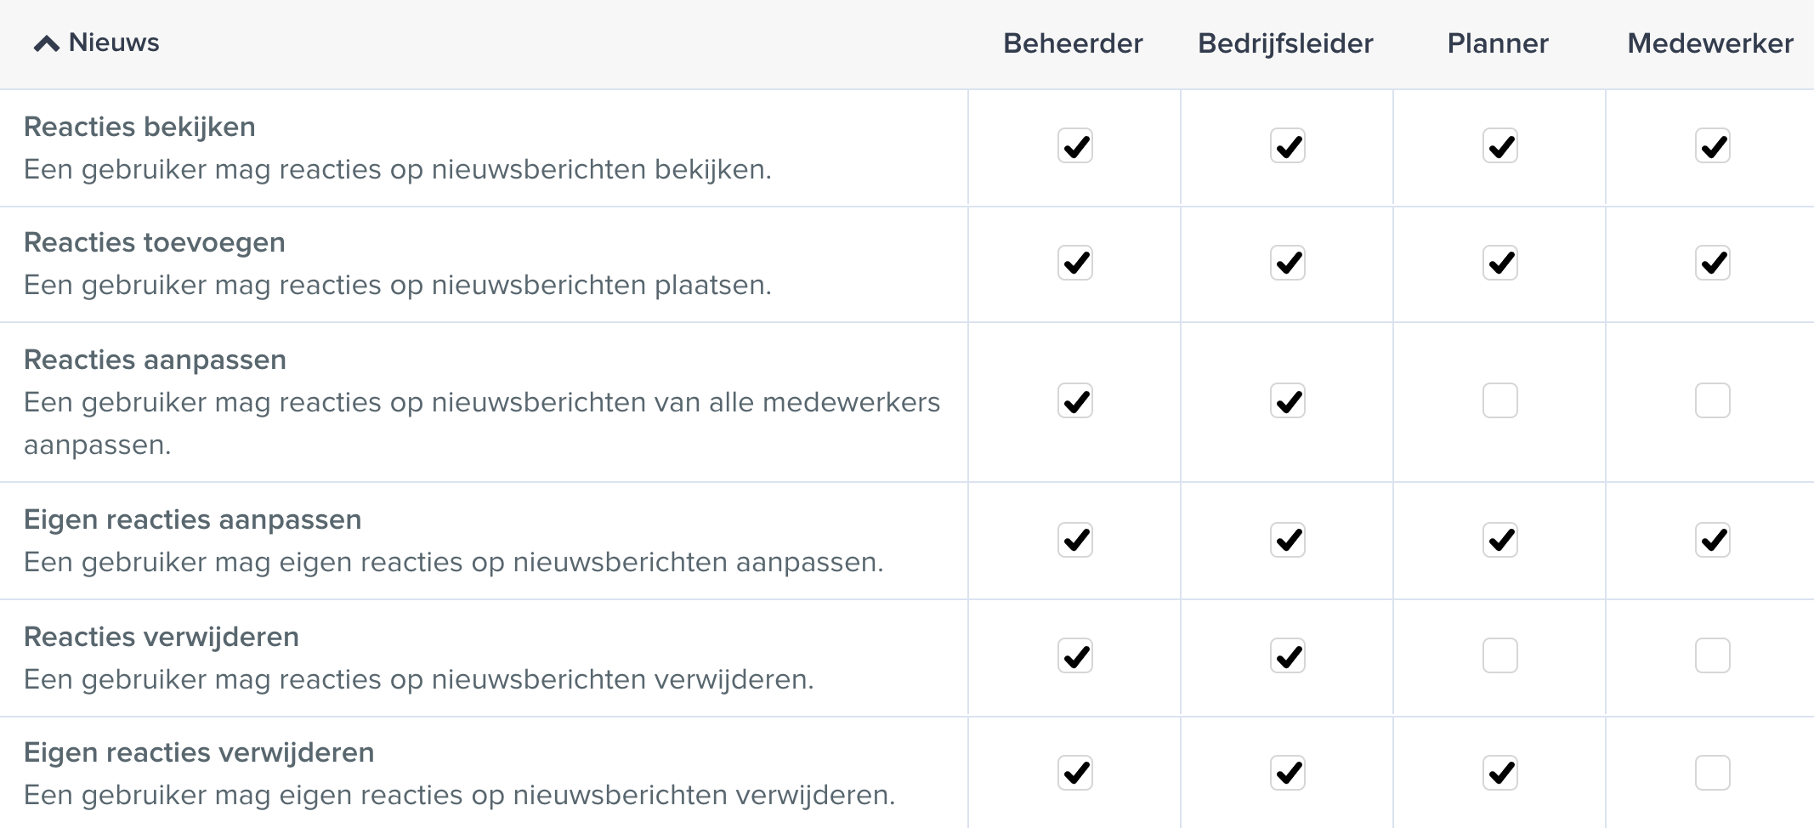Disable Reacties toevoegen for Planner
Screen dimensions: 1814x828
tap(1499, 263)
